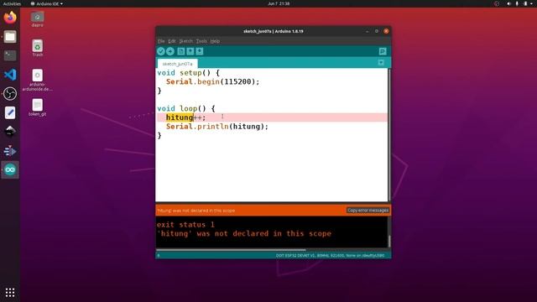This screenshot has width=537, height=302.
Task: Open the text editor dock icon
Action: (10, 112)
